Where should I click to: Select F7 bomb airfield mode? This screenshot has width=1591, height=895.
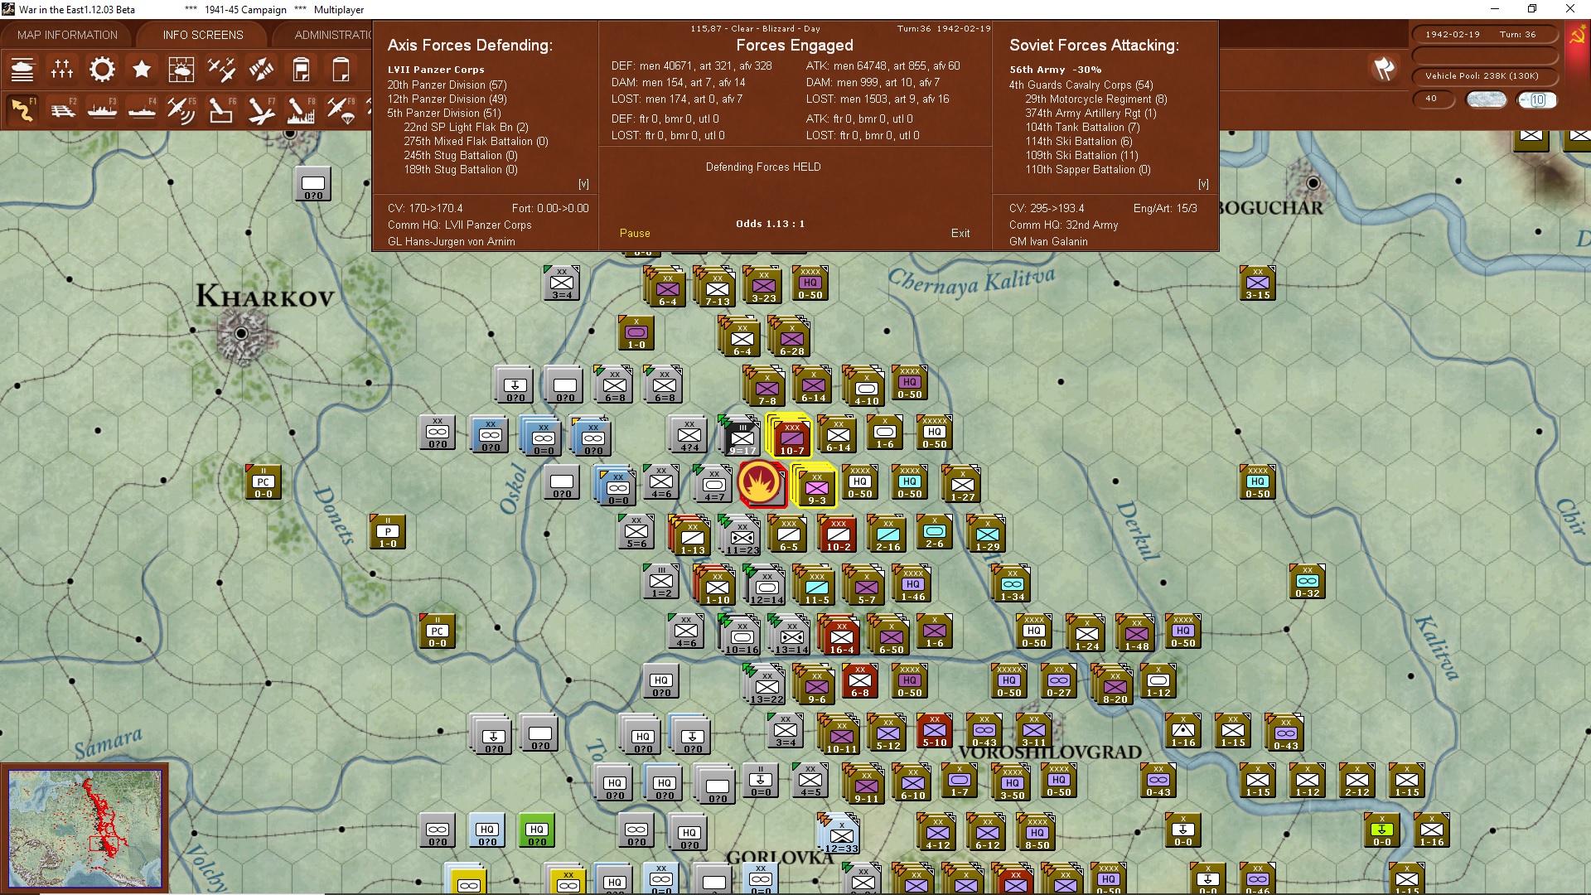[261, 109]
